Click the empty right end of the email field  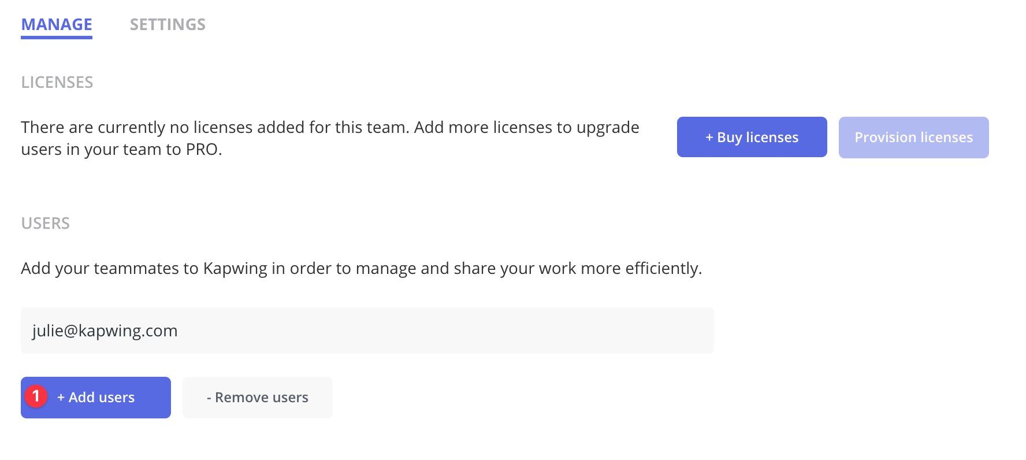664,331
